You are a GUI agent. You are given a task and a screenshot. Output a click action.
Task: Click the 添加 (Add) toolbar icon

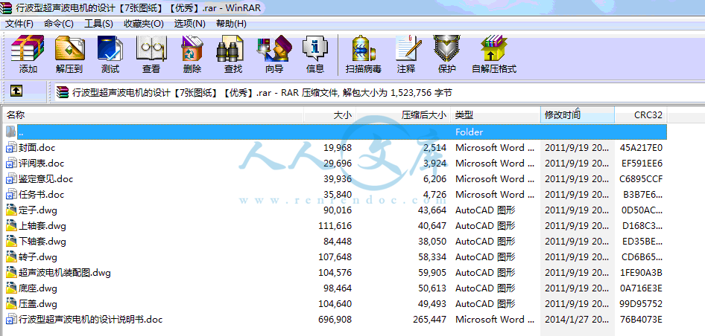(x=28, y=48)
